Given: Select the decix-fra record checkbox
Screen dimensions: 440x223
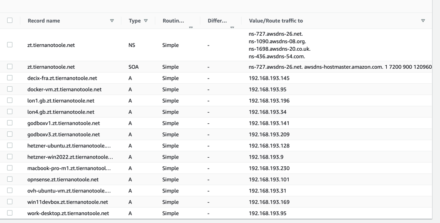Looking at the screenshot, I should click(10, 78).
